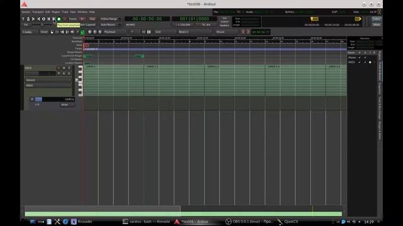Toggle Master visible checkmark in track list
Screen dimensions: 403x226
[360, 57]
